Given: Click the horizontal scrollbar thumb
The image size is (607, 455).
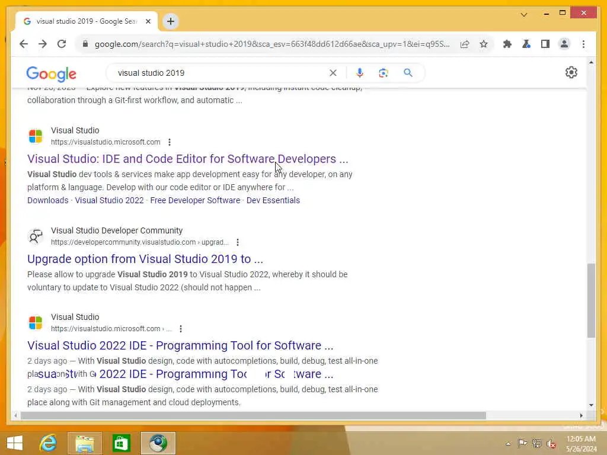Looking at the screenshot, I should 254,415.
